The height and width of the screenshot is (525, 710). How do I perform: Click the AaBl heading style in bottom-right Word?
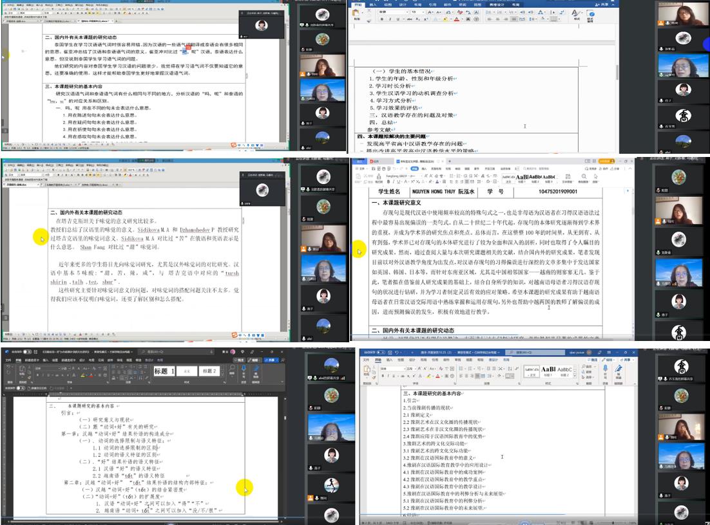(x=548, y=371)
